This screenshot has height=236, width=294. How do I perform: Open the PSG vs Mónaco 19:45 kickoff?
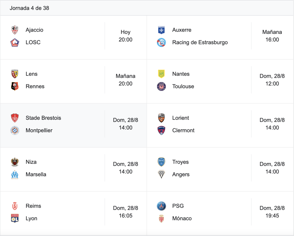click(x=272, y=212)
